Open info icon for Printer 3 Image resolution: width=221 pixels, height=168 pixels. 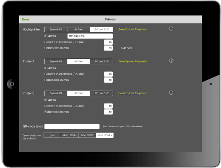click(171, 92)
